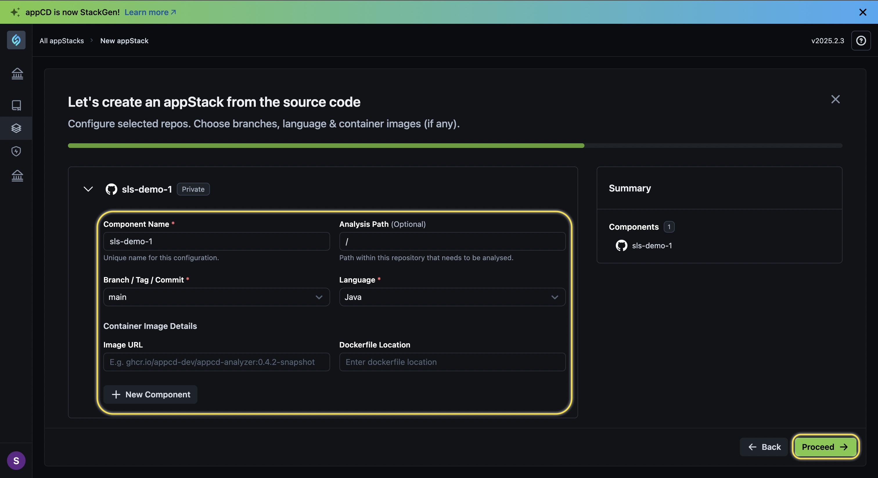This screenshot has height=478, width=878.
Task: Click the Private badge
Action: click(x=193, y=189)
